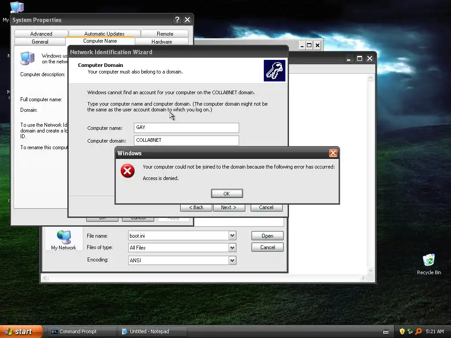This screenshot has width=451, height=338.
Task: Close the Notepad window
Action: [x=370, y=59]
